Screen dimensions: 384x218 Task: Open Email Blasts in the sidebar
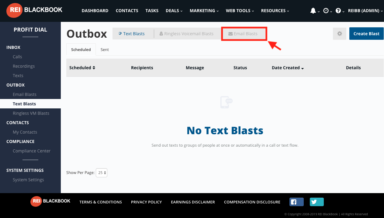point(25,94)
